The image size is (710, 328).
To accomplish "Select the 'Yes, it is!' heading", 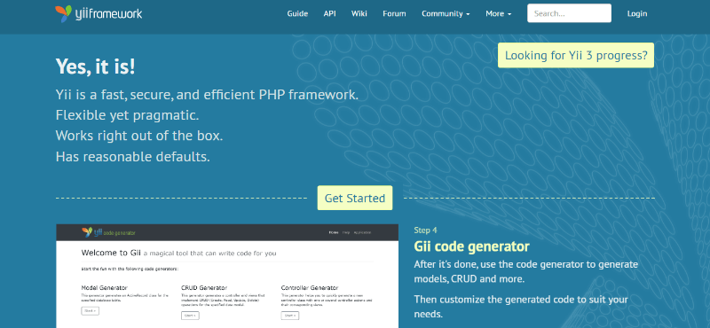I will [96, 66].
